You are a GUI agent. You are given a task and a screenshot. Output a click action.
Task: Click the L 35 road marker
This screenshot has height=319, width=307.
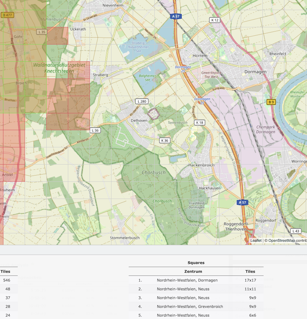pos(42,32)
